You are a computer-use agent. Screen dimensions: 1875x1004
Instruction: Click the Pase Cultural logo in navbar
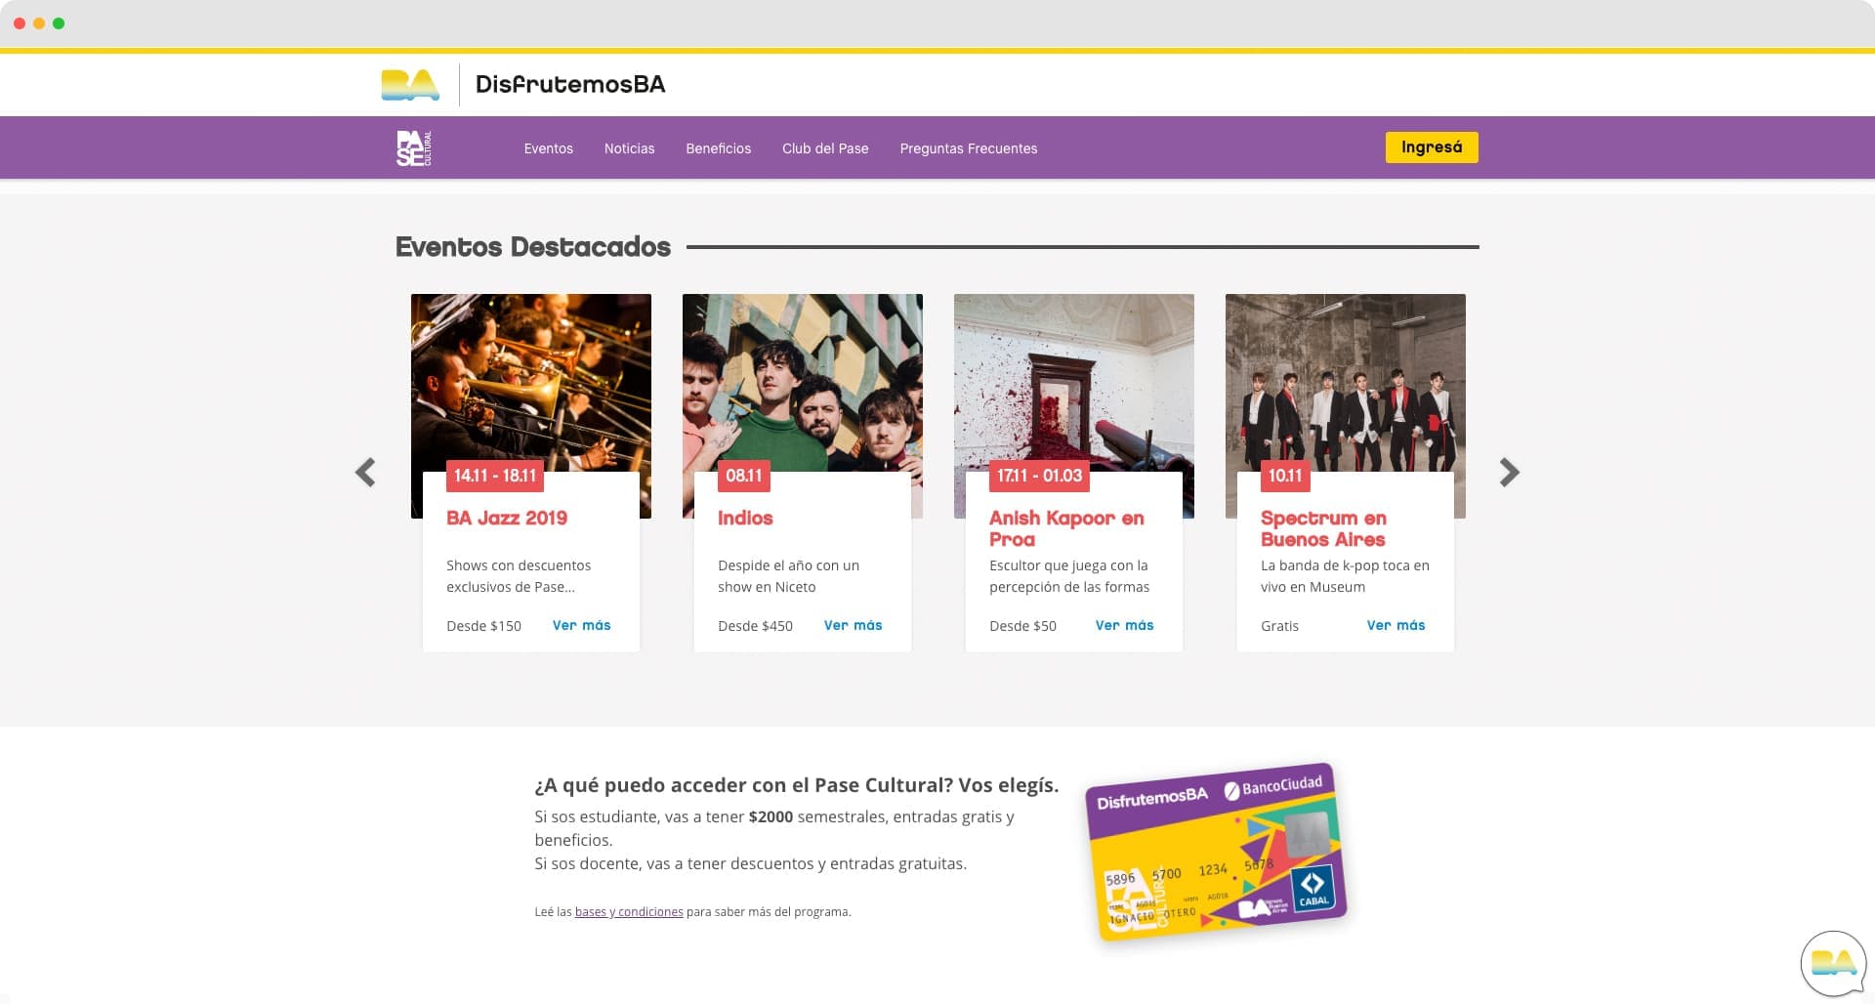coord(414,148)
